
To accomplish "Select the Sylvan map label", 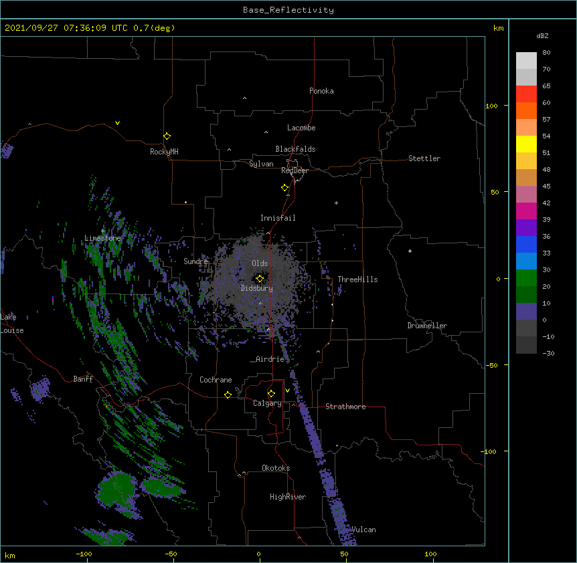I will click(x=261, y=164).
